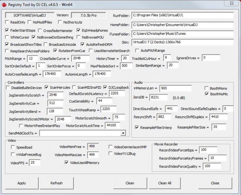Click the Skin text field

pyautogui.click(x=182, y=42)
